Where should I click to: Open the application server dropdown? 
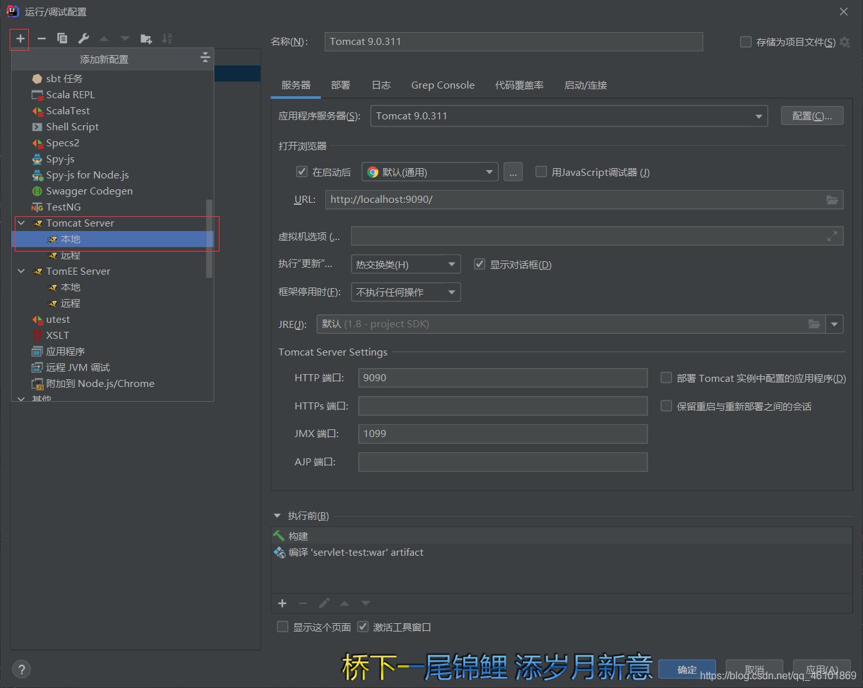[x=758, y=116]
